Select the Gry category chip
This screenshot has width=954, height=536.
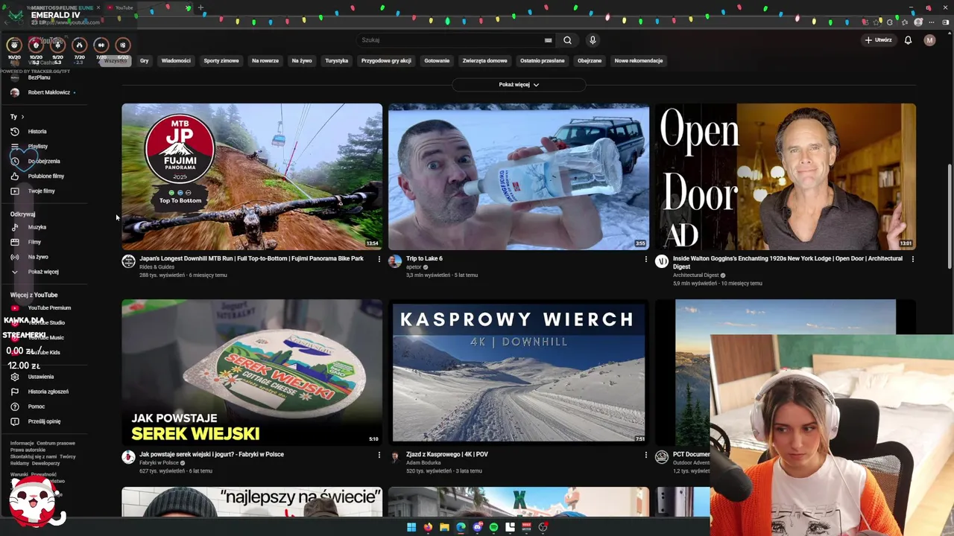click(144, 61)
